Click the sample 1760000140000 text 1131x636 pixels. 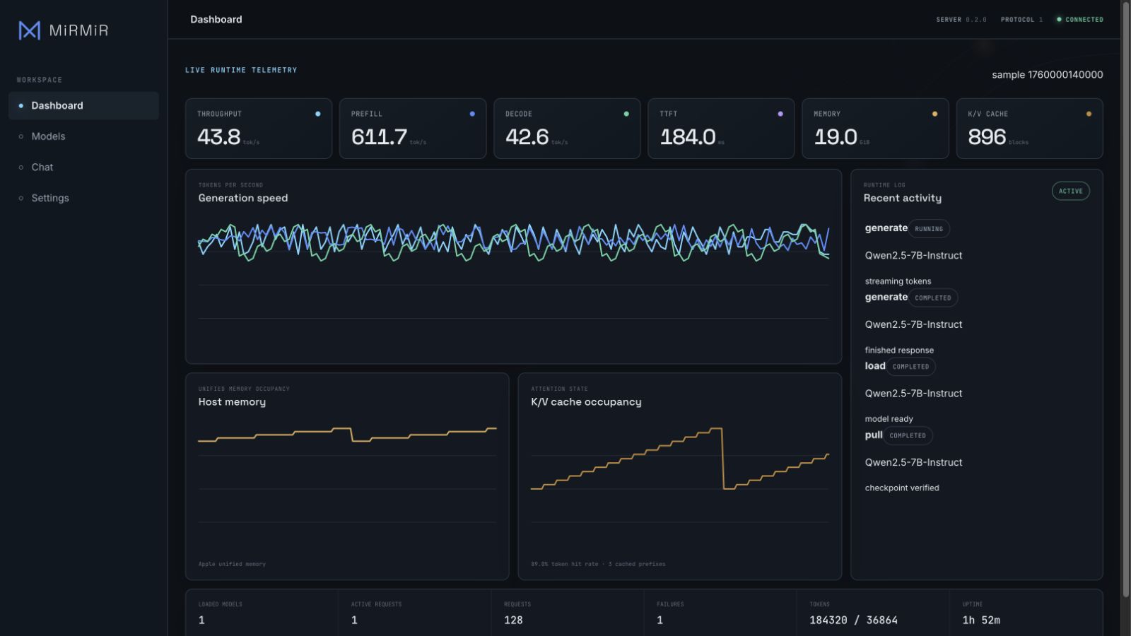click(1047, 74)
